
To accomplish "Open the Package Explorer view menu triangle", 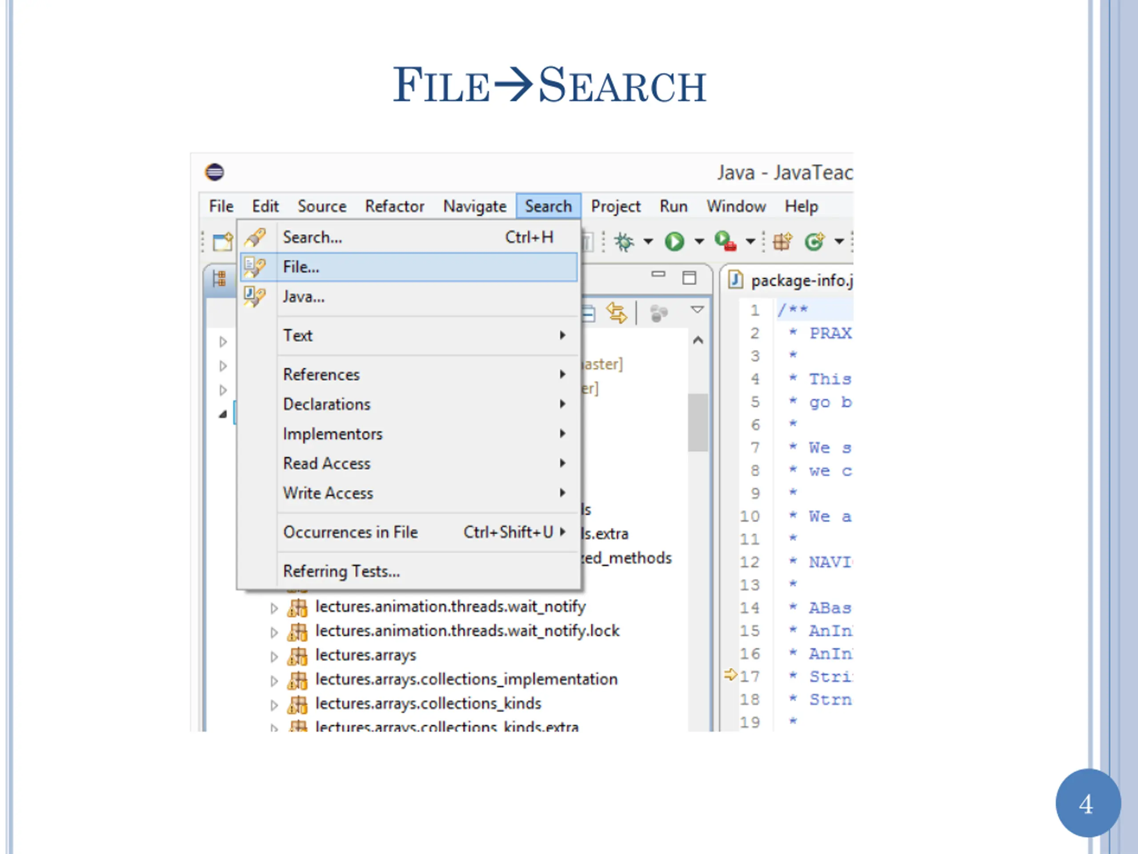I will point(697,310).
